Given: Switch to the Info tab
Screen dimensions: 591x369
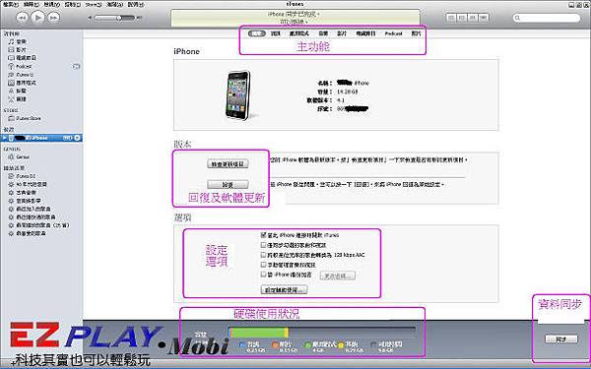Looking at the screenshot, I should (276, 33).
